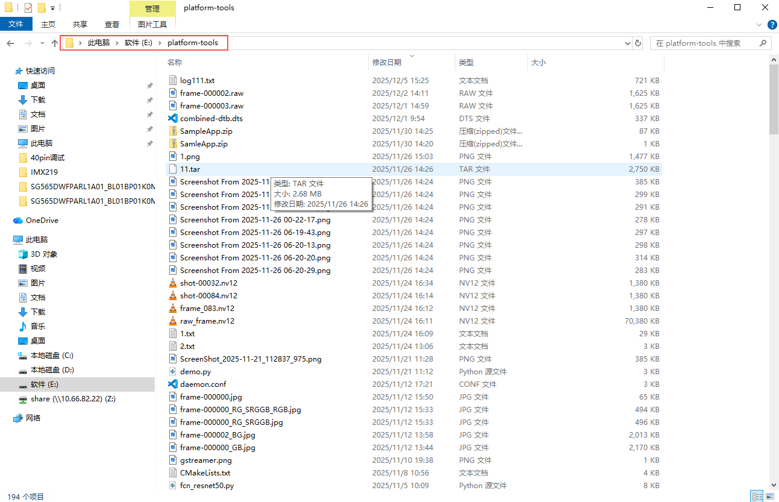Click the VLC icon for raw_frame.nv12
779x502 pixels.
click(173, 321)
